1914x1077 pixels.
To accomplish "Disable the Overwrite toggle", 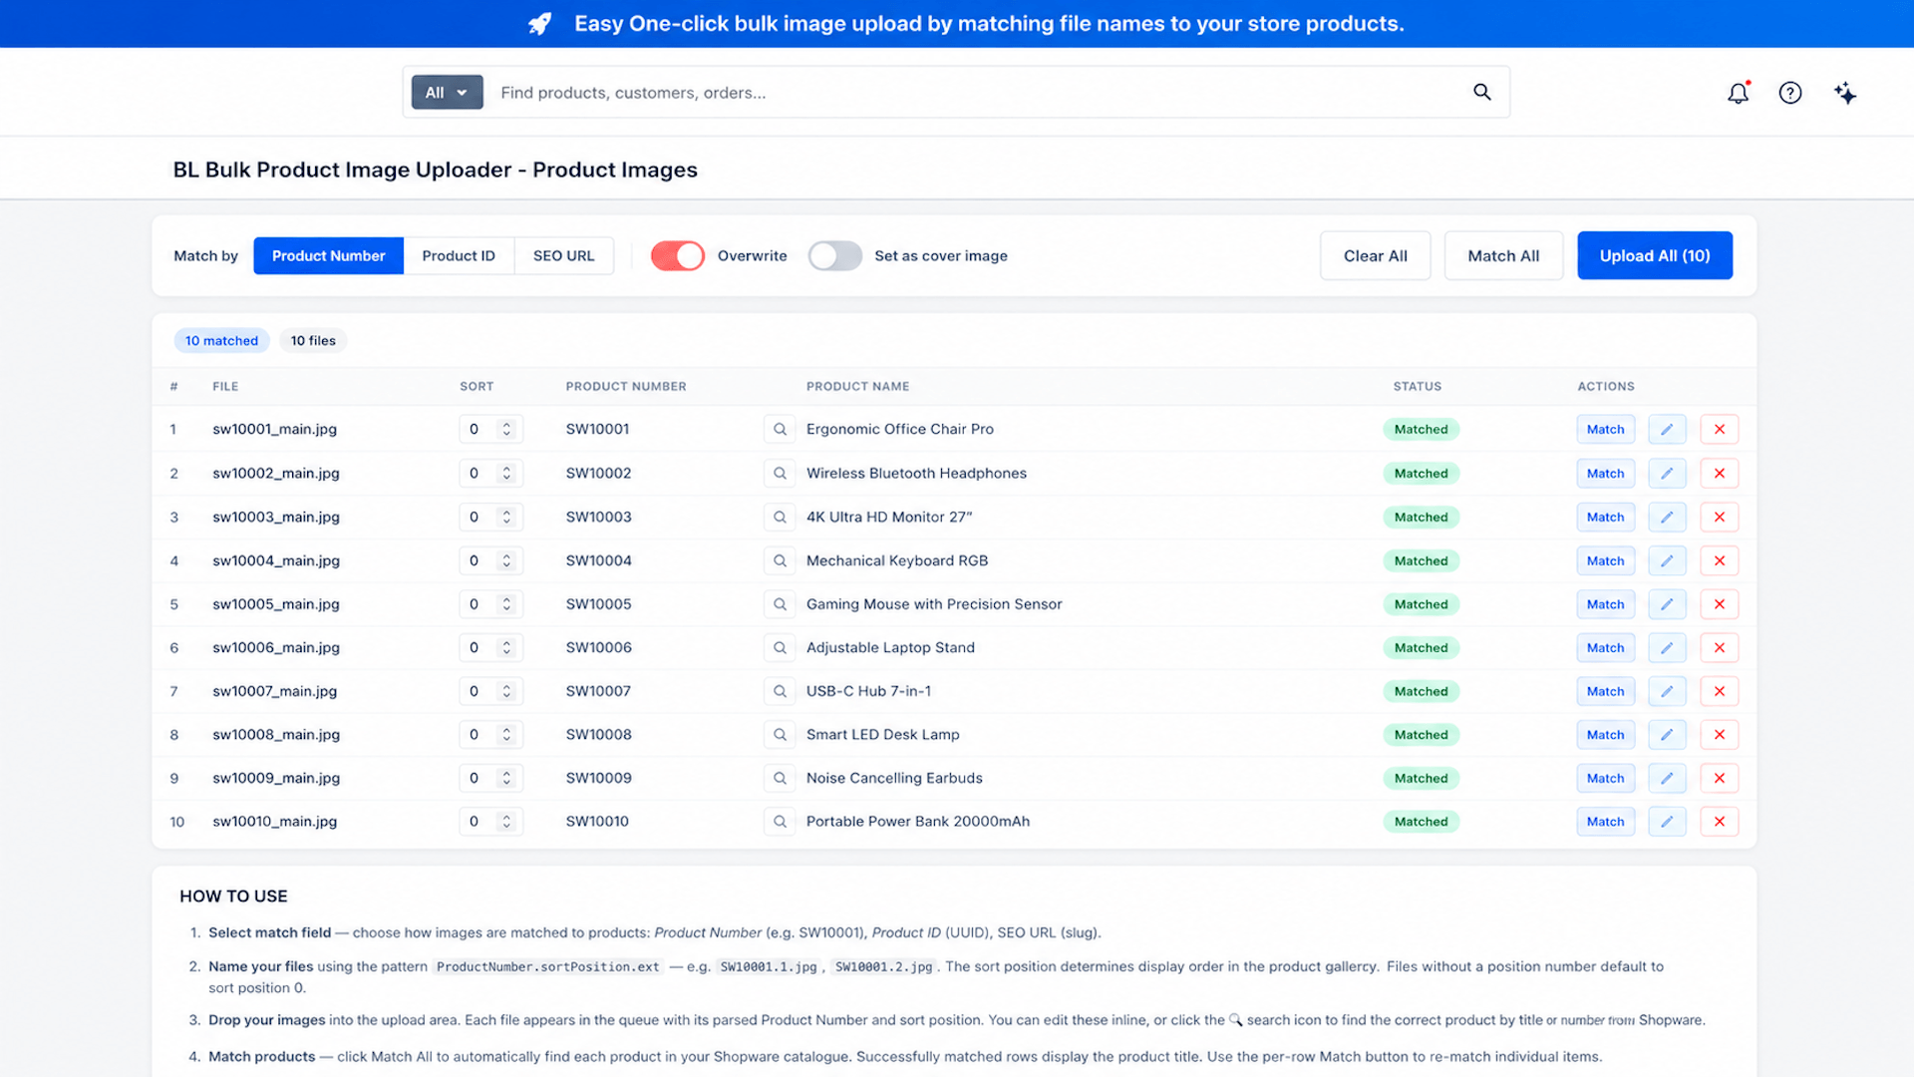I will (678, 256).
